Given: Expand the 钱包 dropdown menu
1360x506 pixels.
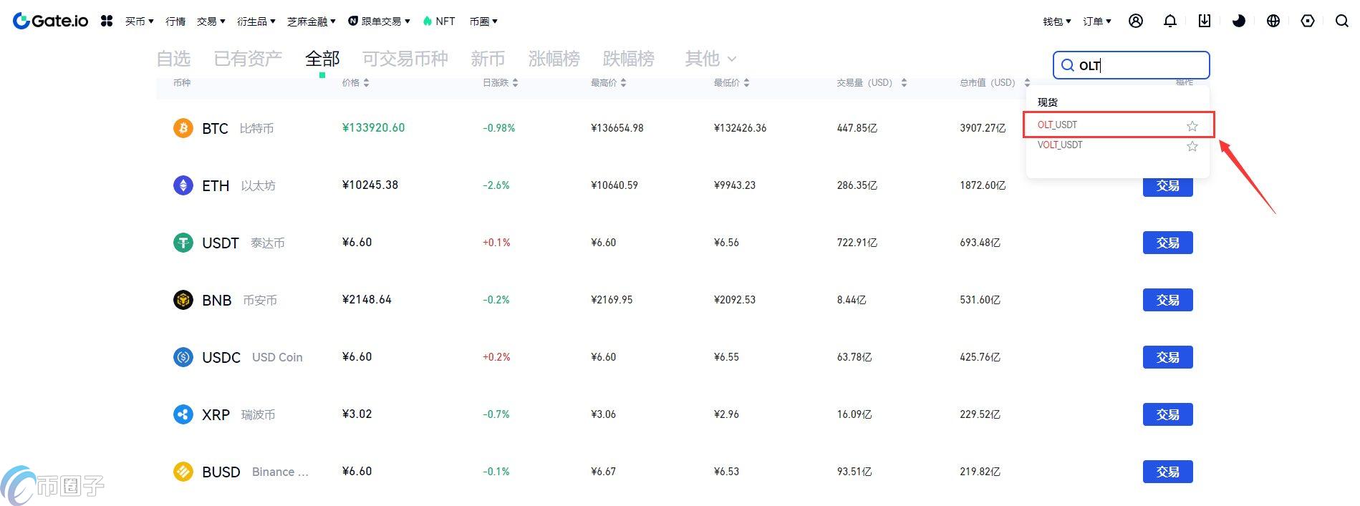Looking at the screenshot, I should [1057, 21].
